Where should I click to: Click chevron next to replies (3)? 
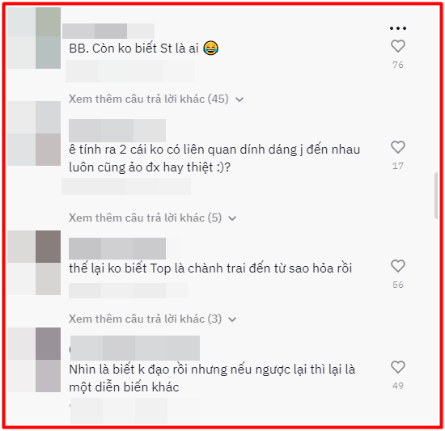232,319
